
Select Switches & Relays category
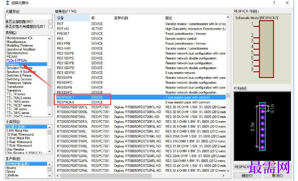pyautogui.click(x=19, y=75)
